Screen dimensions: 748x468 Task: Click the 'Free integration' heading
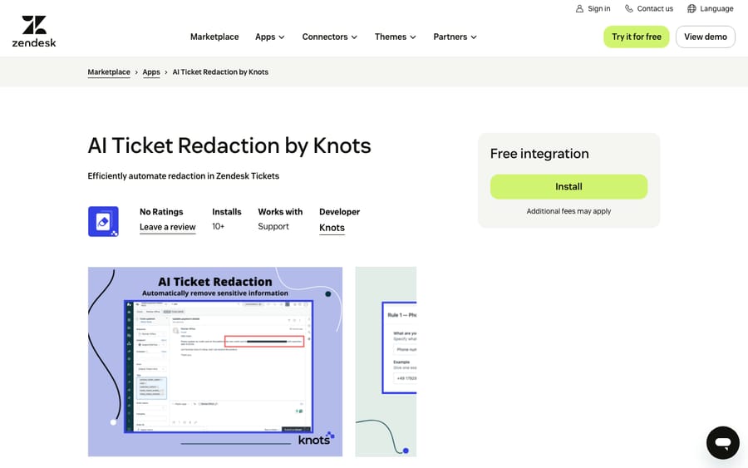[539, 154]
